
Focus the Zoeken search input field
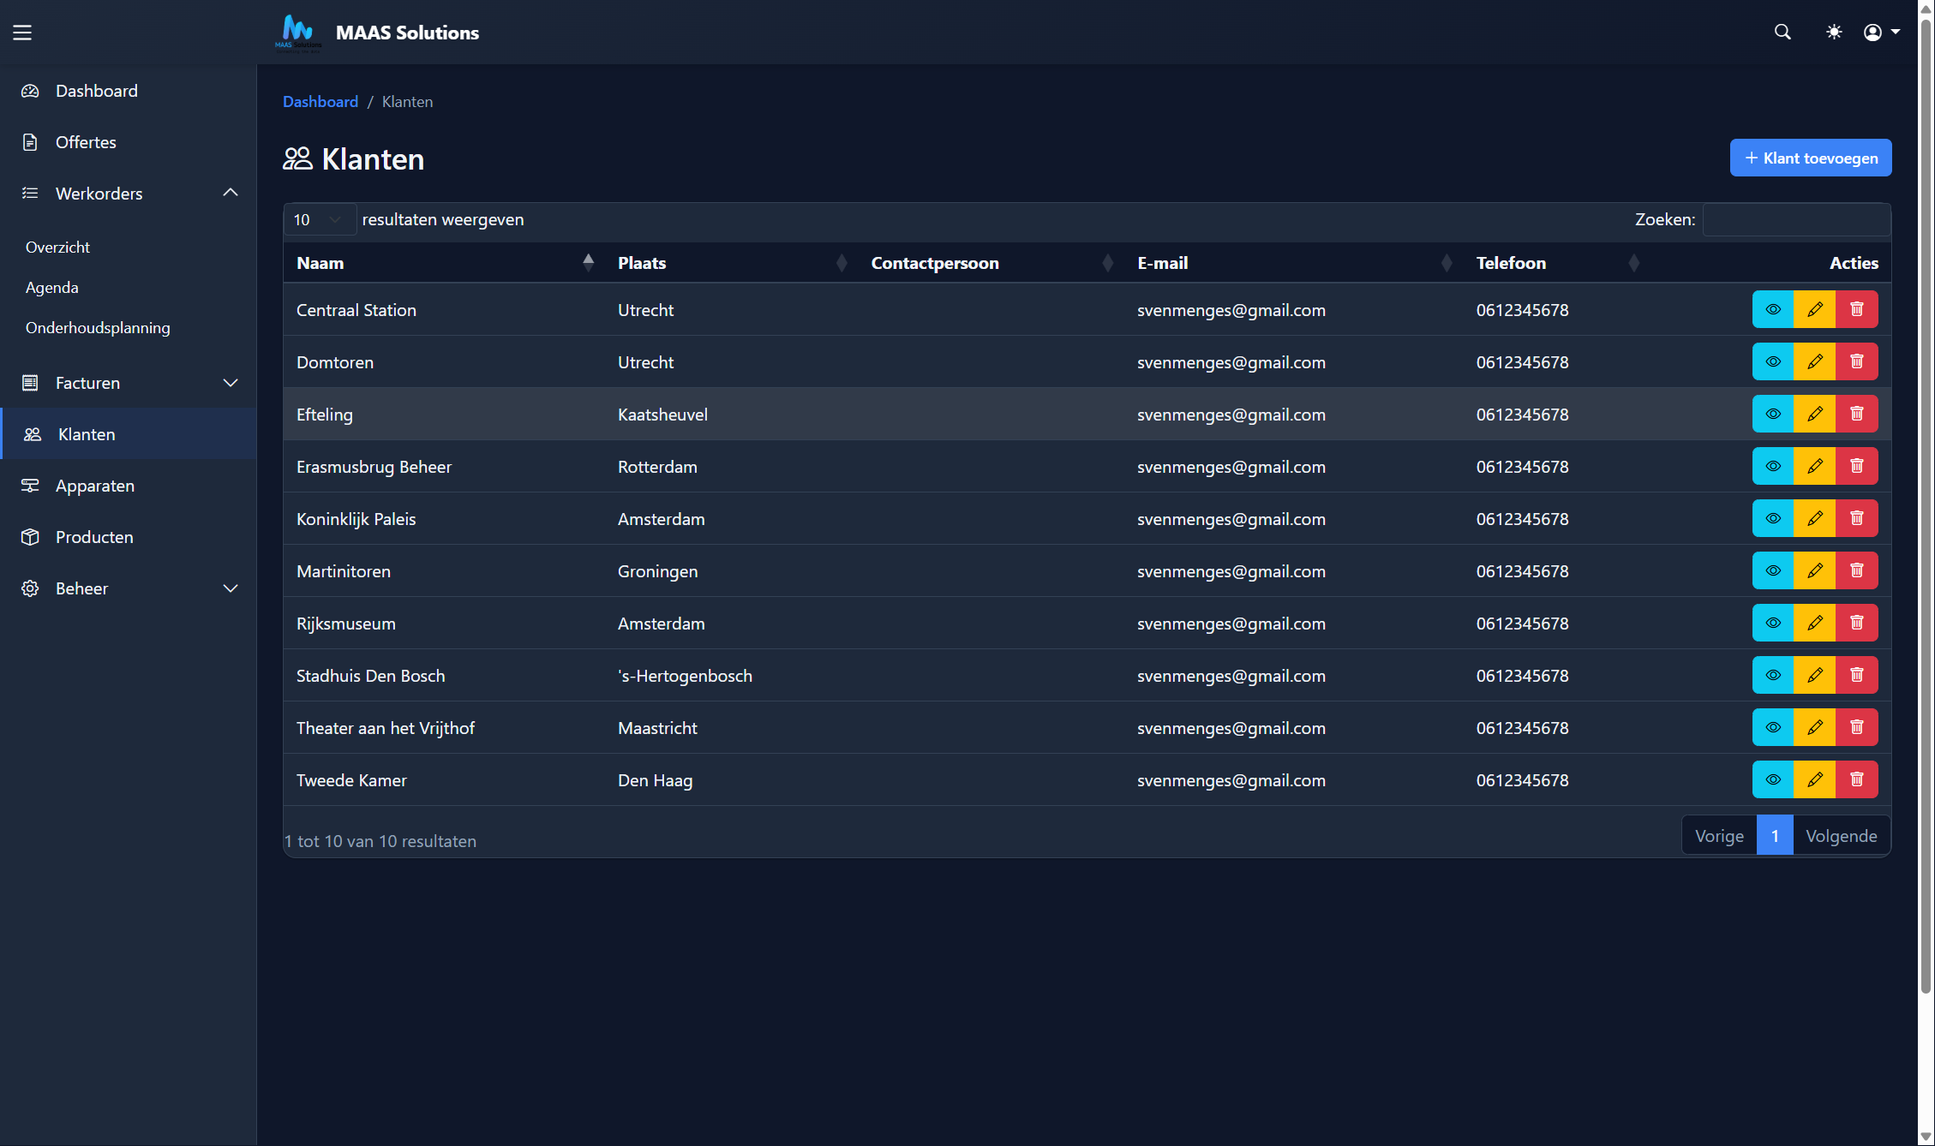click(1795, 220)
